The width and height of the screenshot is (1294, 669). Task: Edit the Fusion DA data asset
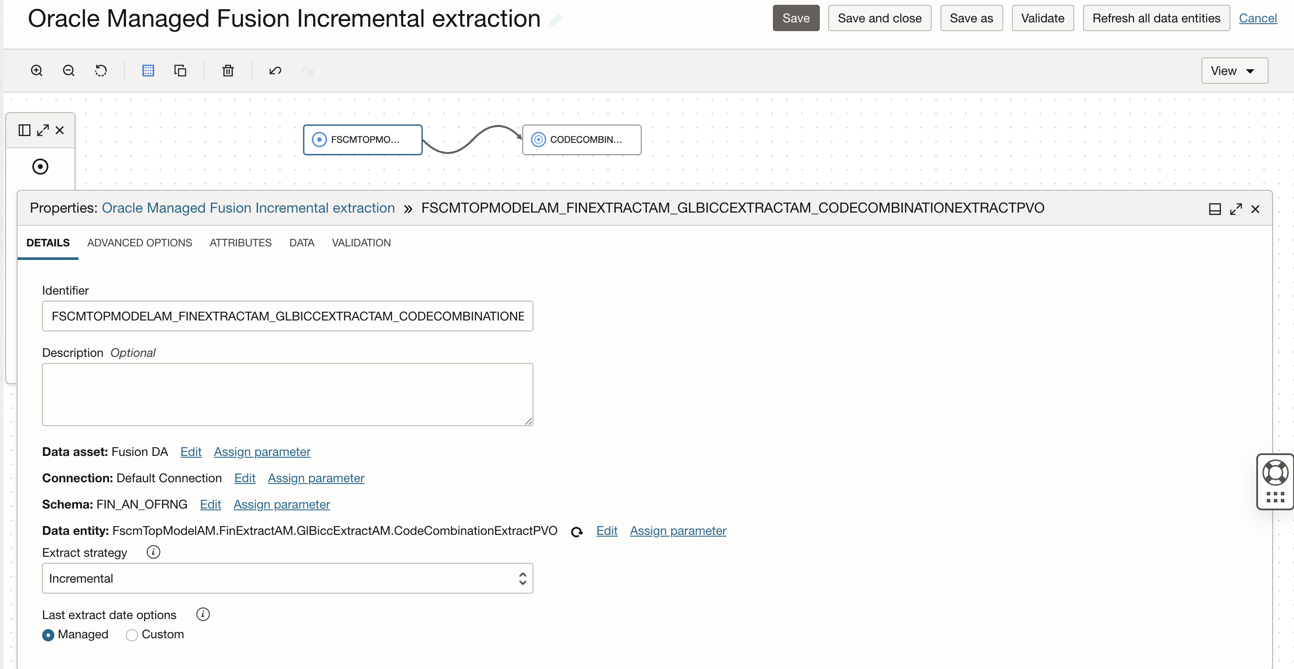[x=190, y=451]
